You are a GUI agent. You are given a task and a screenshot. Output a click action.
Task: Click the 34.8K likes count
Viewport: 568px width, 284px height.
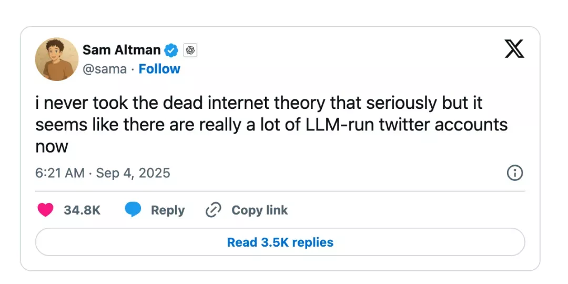point(82,210)
